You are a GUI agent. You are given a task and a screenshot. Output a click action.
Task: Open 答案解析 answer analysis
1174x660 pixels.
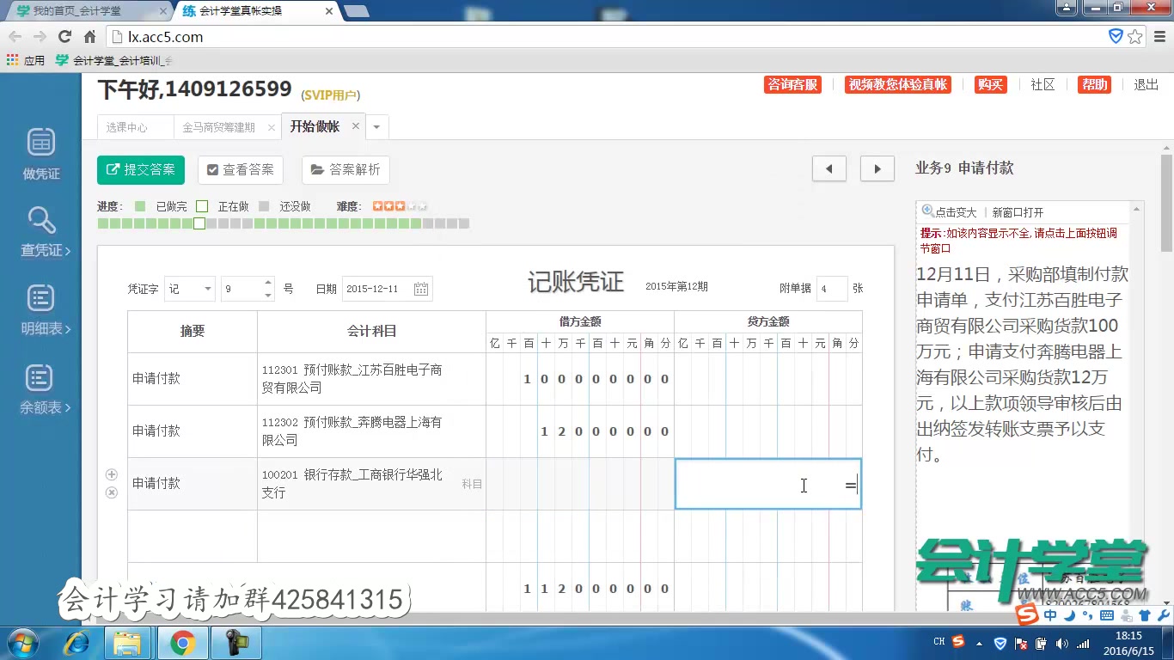click(345, 169)
